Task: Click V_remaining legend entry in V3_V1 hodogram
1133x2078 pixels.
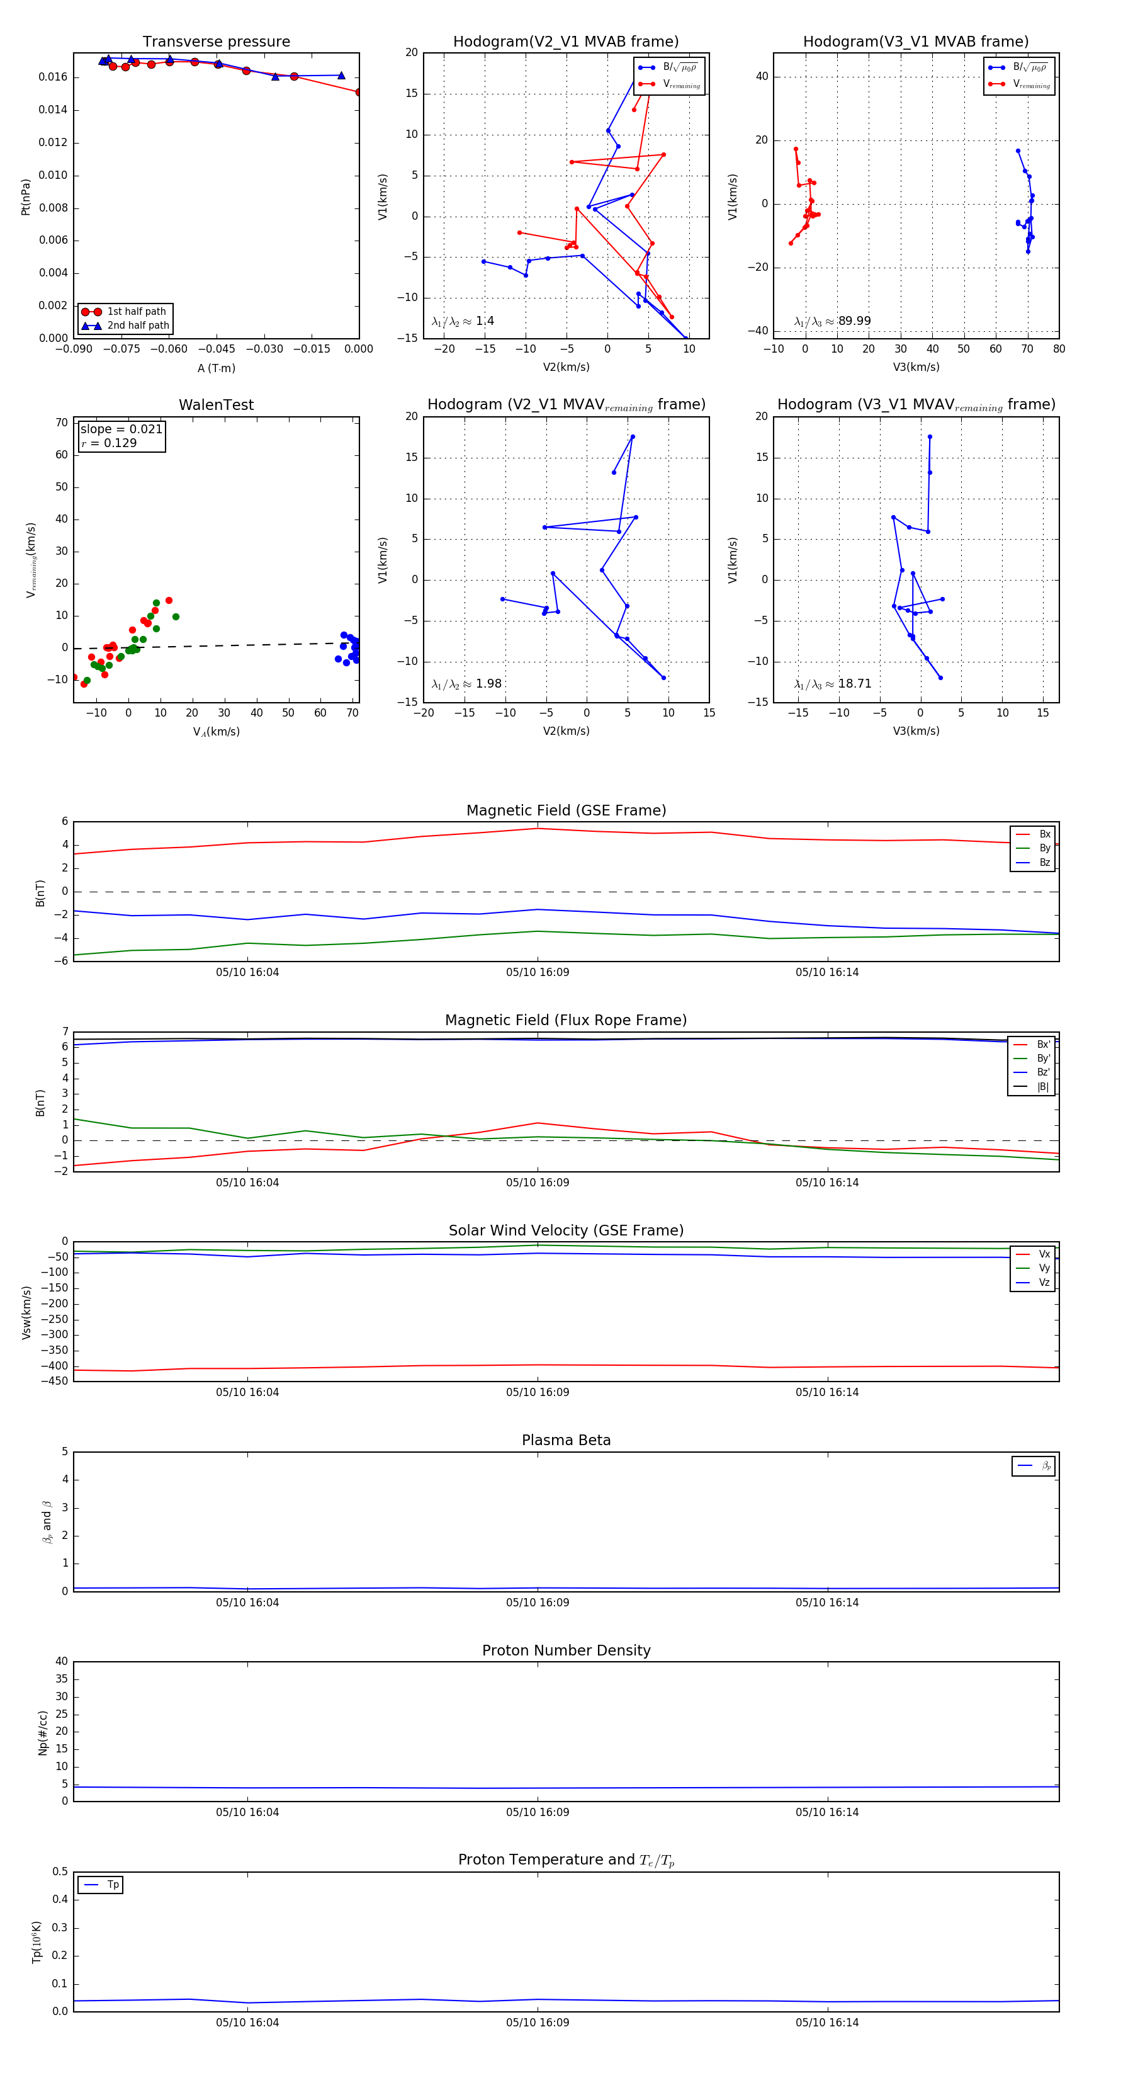Action: pyautogui.click(x=1019, y=84)
